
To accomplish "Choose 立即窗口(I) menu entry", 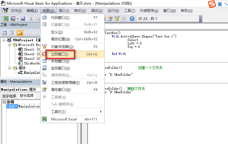I will tap(72, 54).
